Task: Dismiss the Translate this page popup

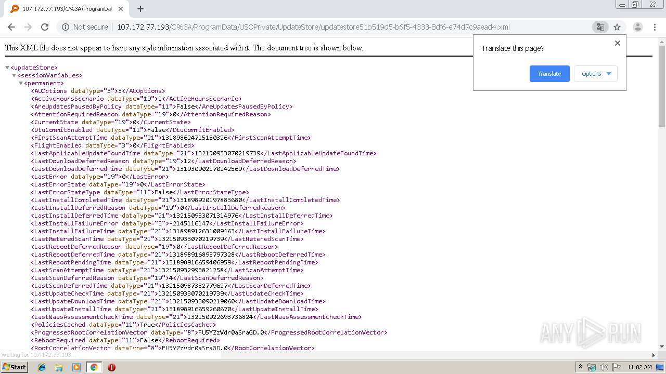Action: tap(618, 43)
